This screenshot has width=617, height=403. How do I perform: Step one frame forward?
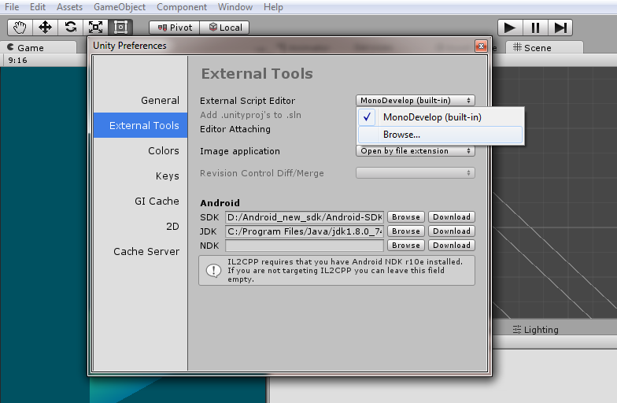click(560, 28)
